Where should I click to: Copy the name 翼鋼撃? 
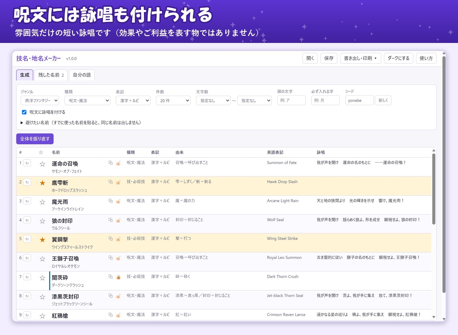click(110, 239)
